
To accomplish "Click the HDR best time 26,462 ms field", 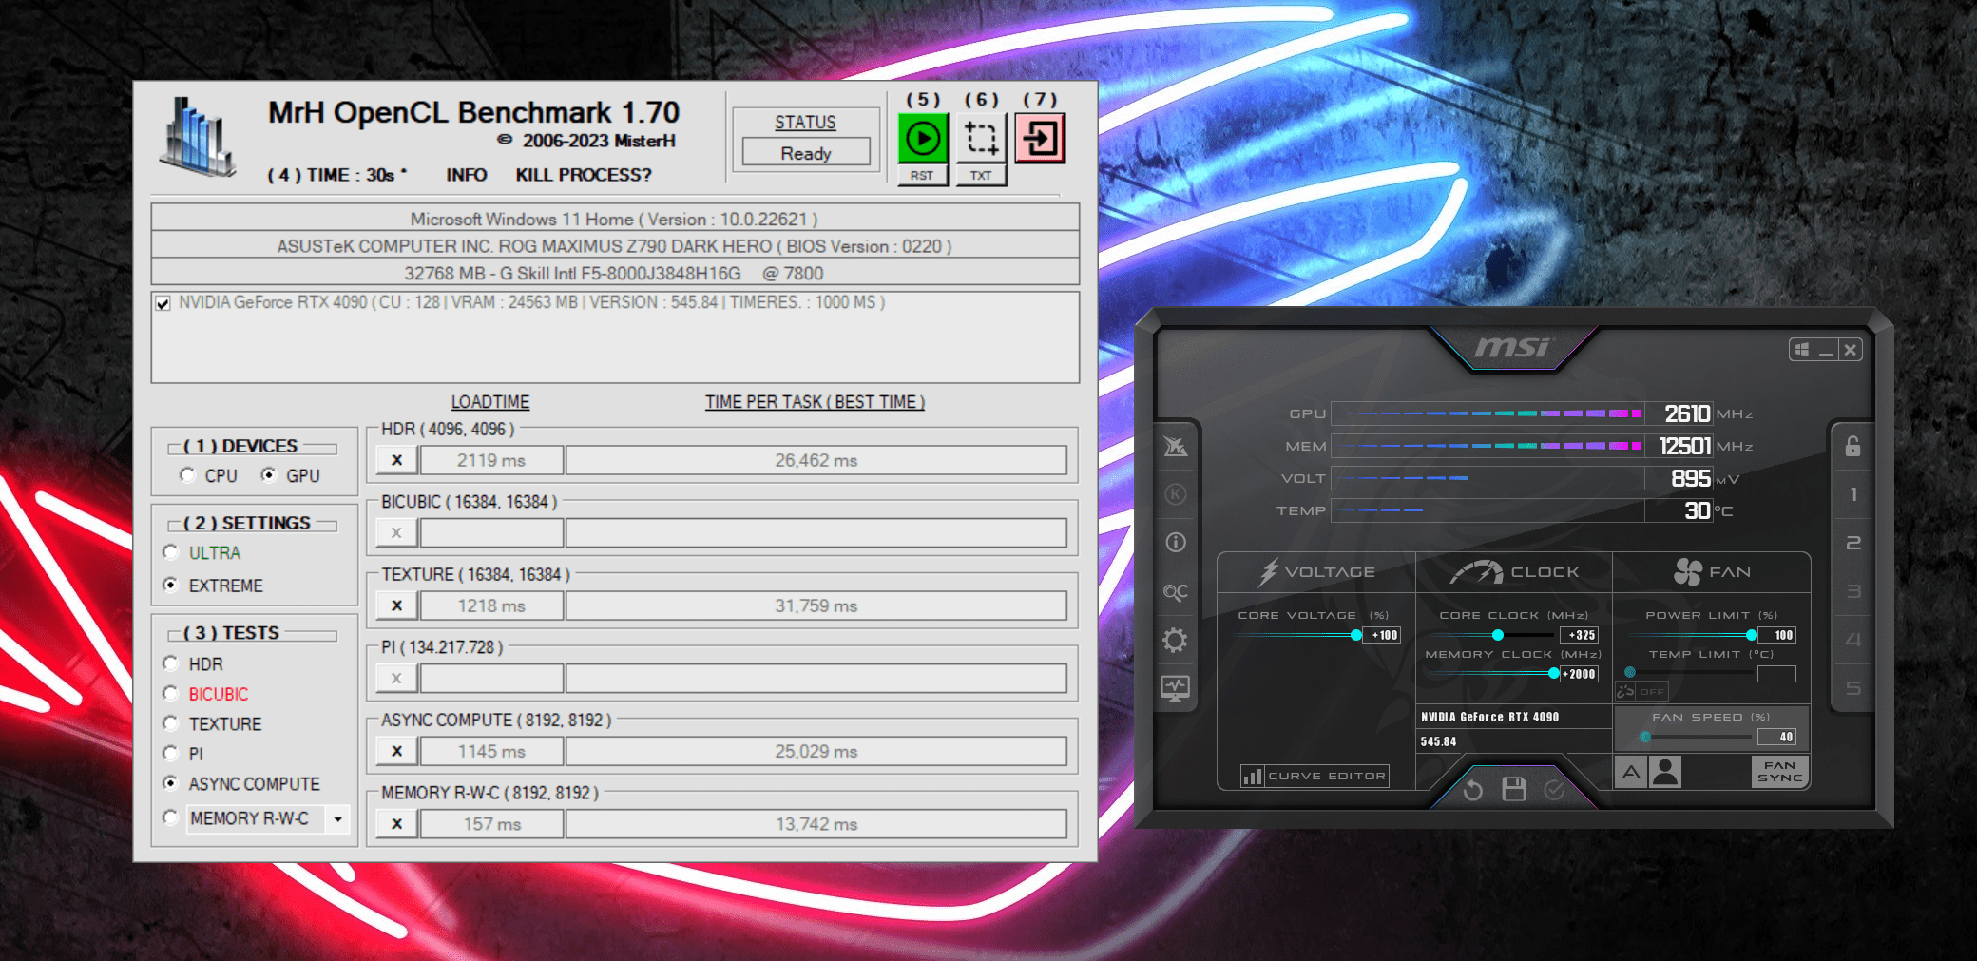I will click(816, 460).
